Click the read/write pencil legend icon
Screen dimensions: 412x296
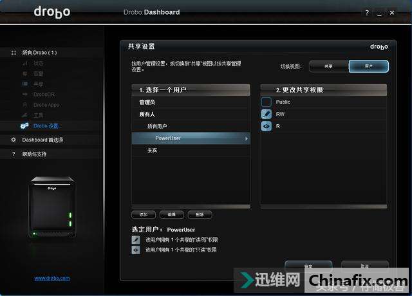[x=136, y=239]
